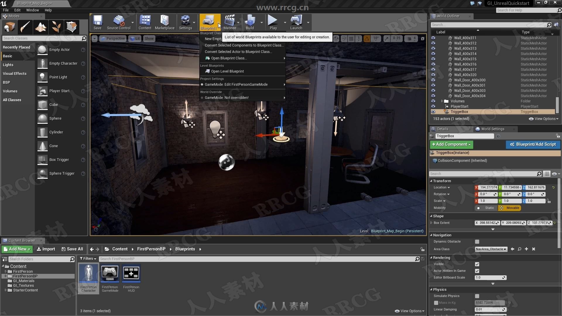The height and width of the screenshot is (316, 562).
Task: Click the Save toolbar icon
Action: 97,22
